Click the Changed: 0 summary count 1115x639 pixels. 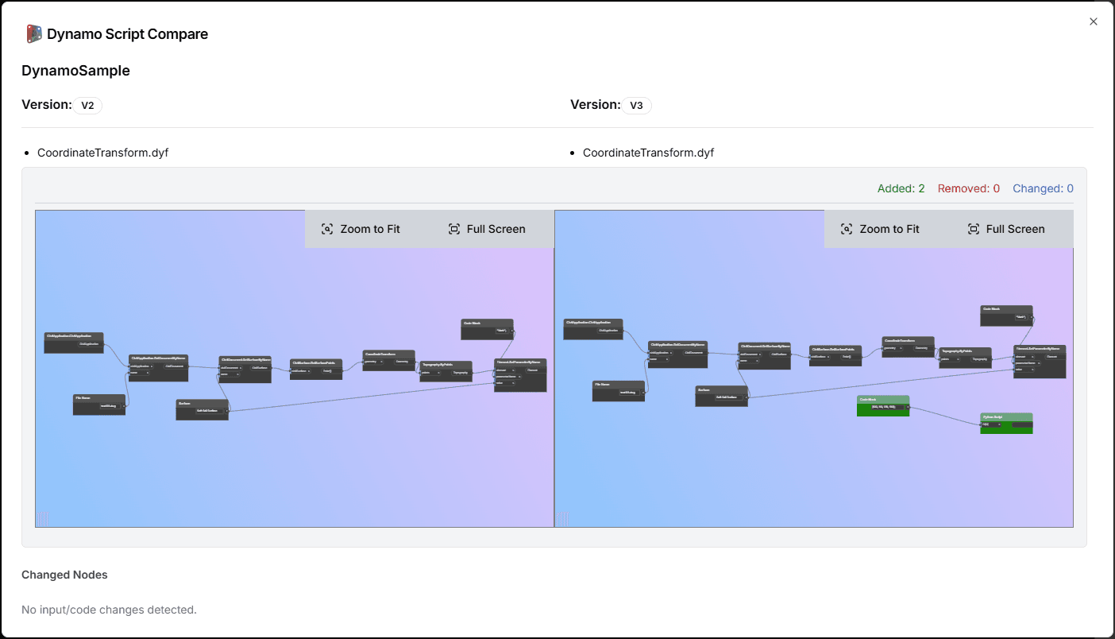tap(1043, 188)
